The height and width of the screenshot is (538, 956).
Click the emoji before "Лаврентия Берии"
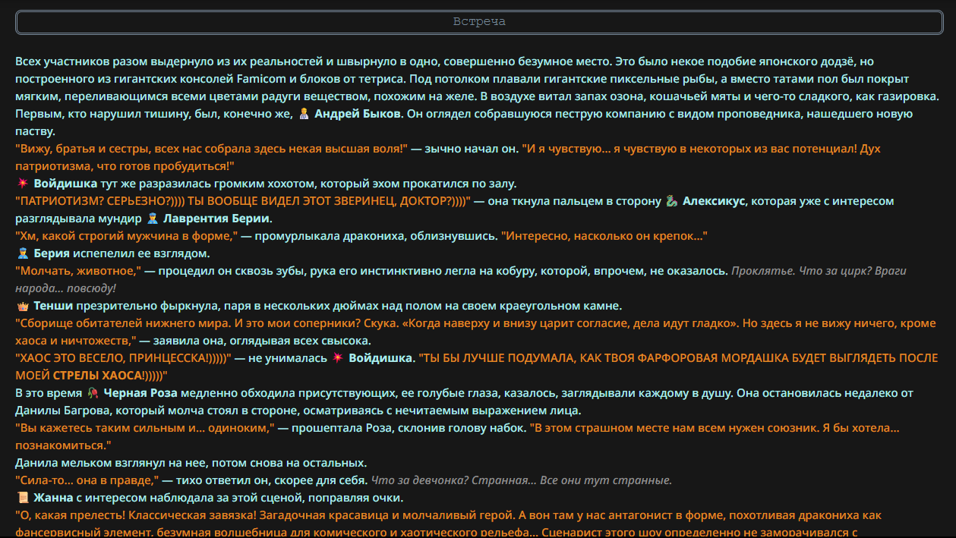[x=153, y=219]
